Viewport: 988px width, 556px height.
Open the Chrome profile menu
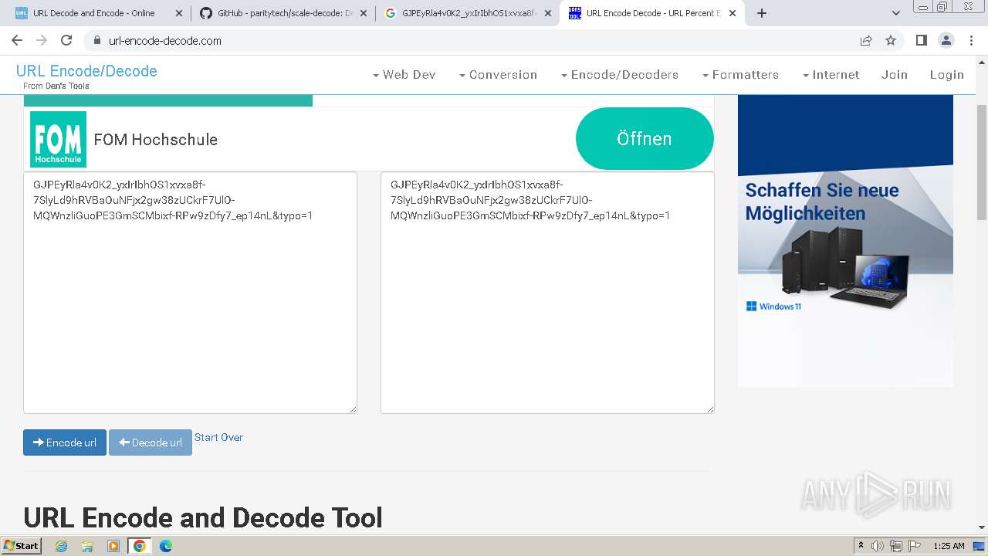pyautogui.click(x=946, y=40)
